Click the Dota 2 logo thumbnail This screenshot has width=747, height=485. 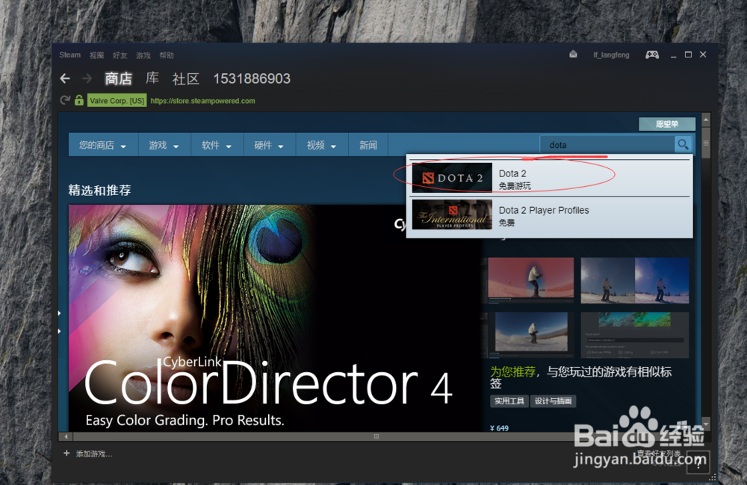tap(452, 178)
